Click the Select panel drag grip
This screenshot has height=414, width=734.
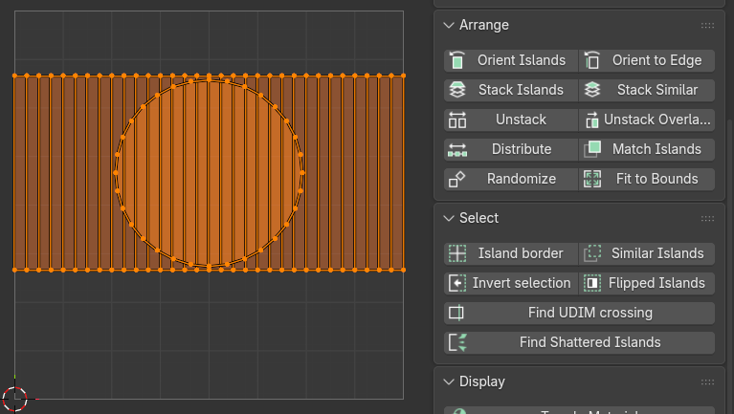(707, 218)
